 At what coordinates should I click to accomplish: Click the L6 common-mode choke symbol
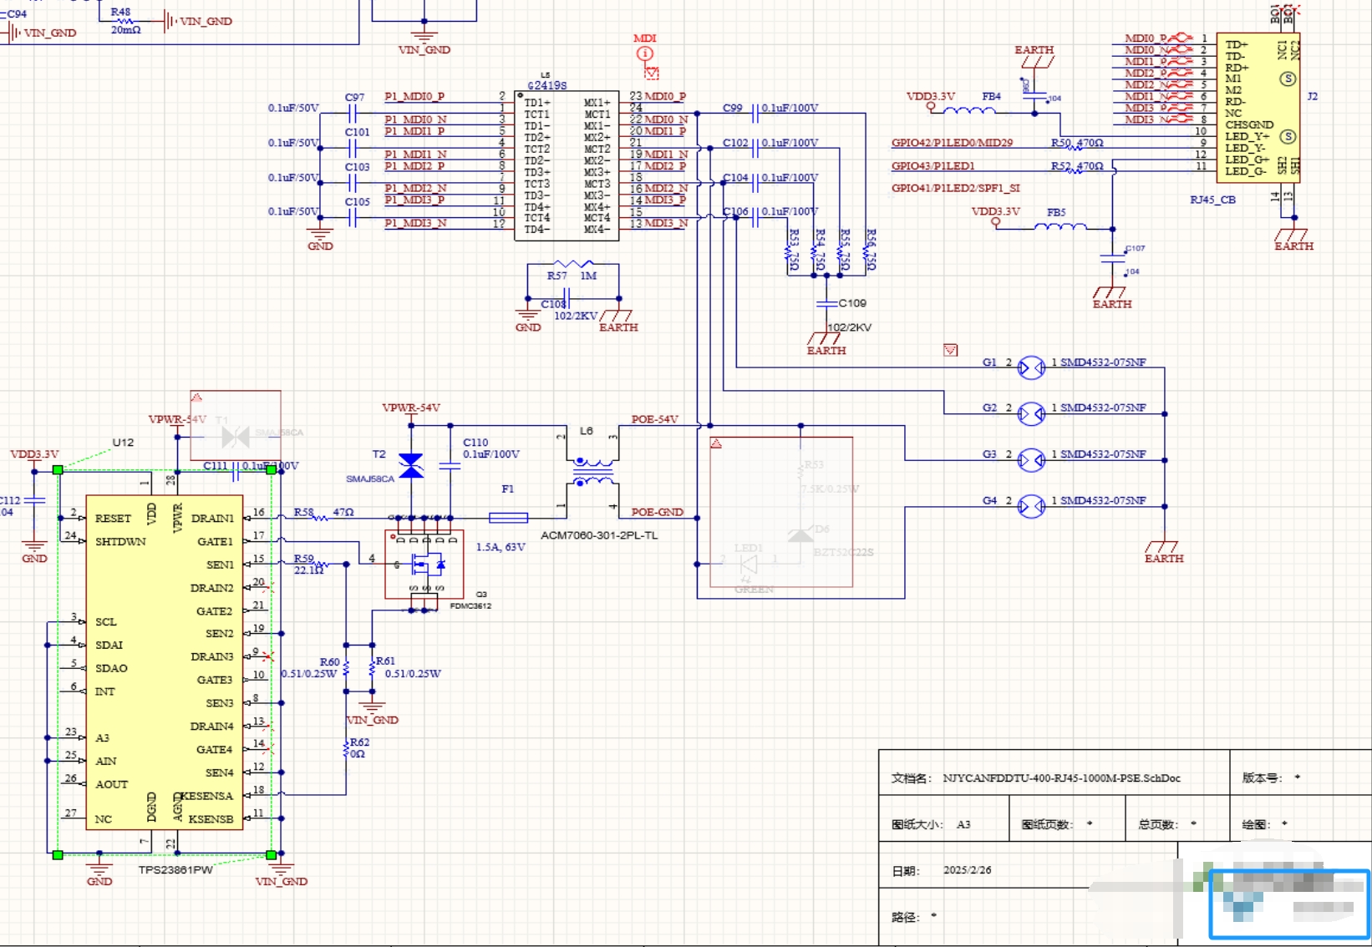(592, 471)
